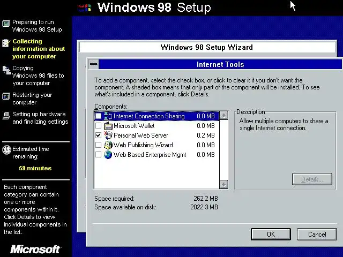Click the Restarting your computer icon
343x257 pixels.
(6, 96)
